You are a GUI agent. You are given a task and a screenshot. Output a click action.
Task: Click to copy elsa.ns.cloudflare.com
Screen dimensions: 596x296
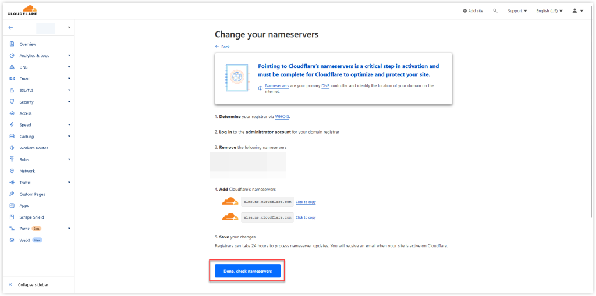click(306, 217)
